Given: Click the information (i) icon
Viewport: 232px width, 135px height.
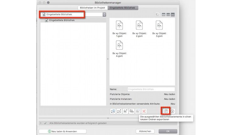Looking at the screenshot, I should (x=172, y=111).
